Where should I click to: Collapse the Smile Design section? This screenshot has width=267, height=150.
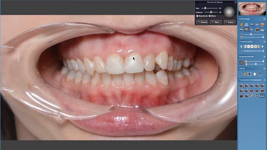(264, 19)
